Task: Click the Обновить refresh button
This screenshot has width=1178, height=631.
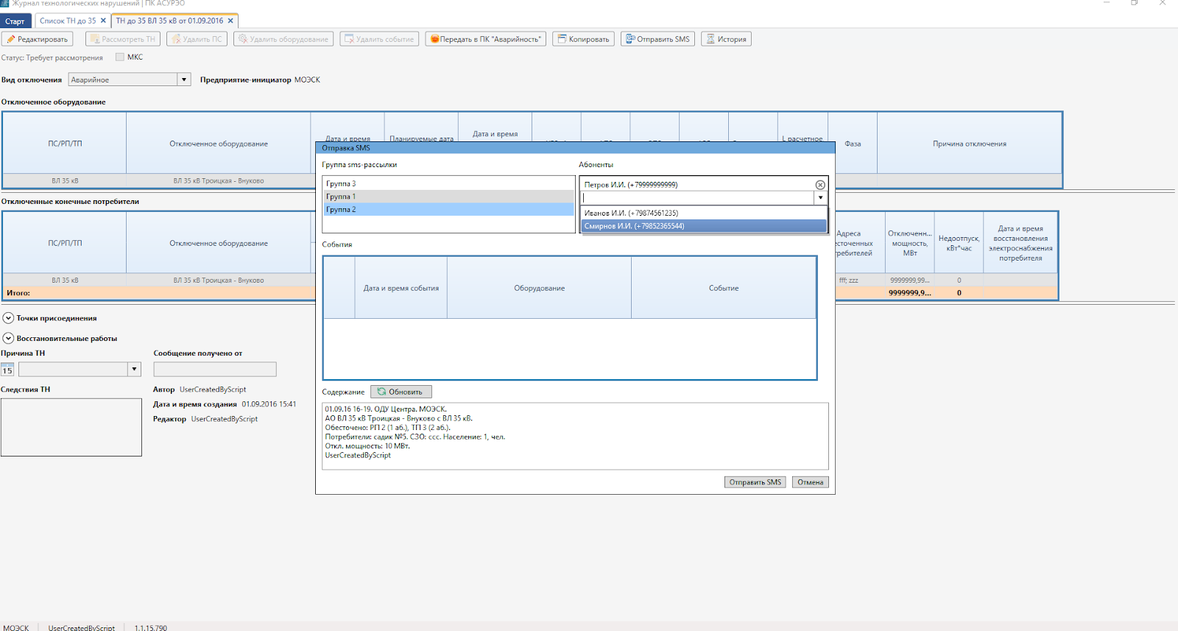Action: [x=401, y=392]
